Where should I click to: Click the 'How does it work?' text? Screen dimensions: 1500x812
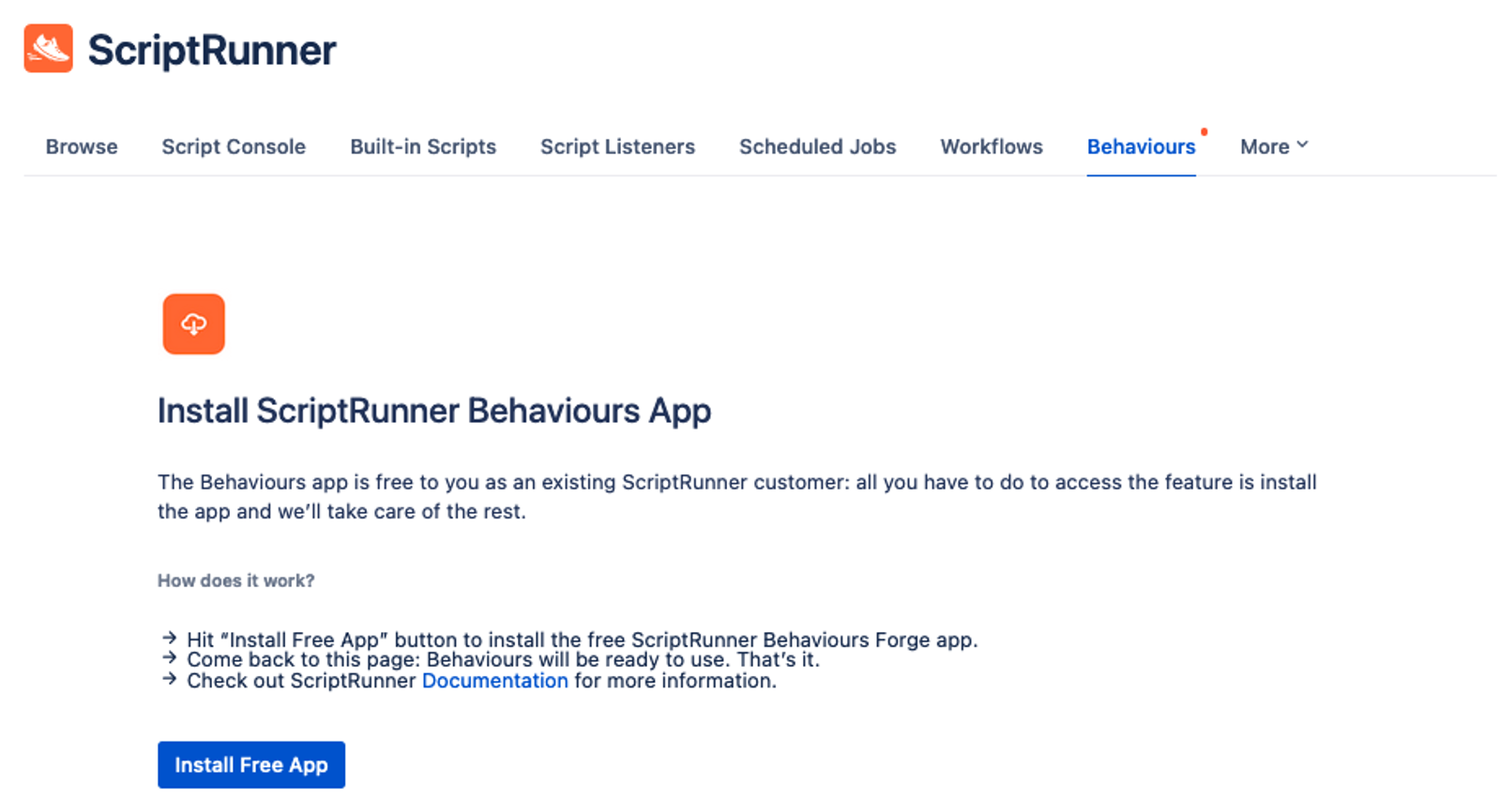coord(236,580)
